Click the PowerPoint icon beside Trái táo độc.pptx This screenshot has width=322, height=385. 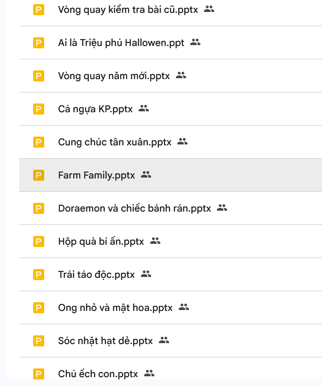click(39, 275)
